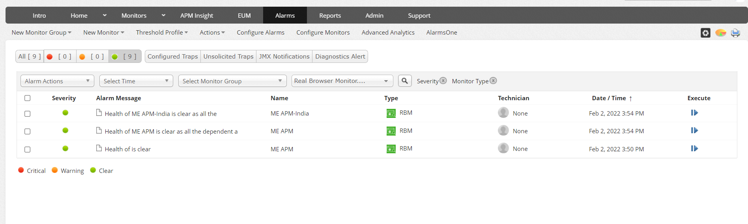The image size is (748, 224).
Task: Toggle the select-all alarms checkbox
Action: (x=27, y=98)
